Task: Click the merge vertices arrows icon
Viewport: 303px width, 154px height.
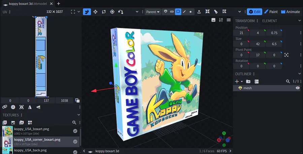Action: pos(207,11)
